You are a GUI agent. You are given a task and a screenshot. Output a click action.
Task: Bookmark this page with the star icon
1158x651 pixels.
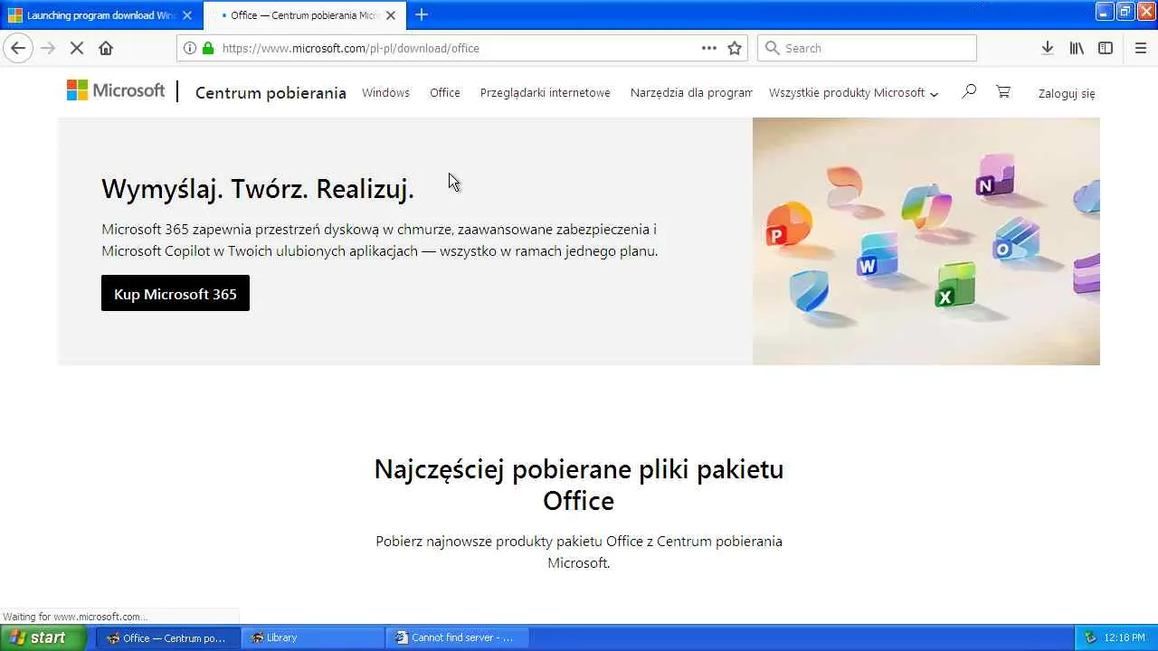coord(735,48)
